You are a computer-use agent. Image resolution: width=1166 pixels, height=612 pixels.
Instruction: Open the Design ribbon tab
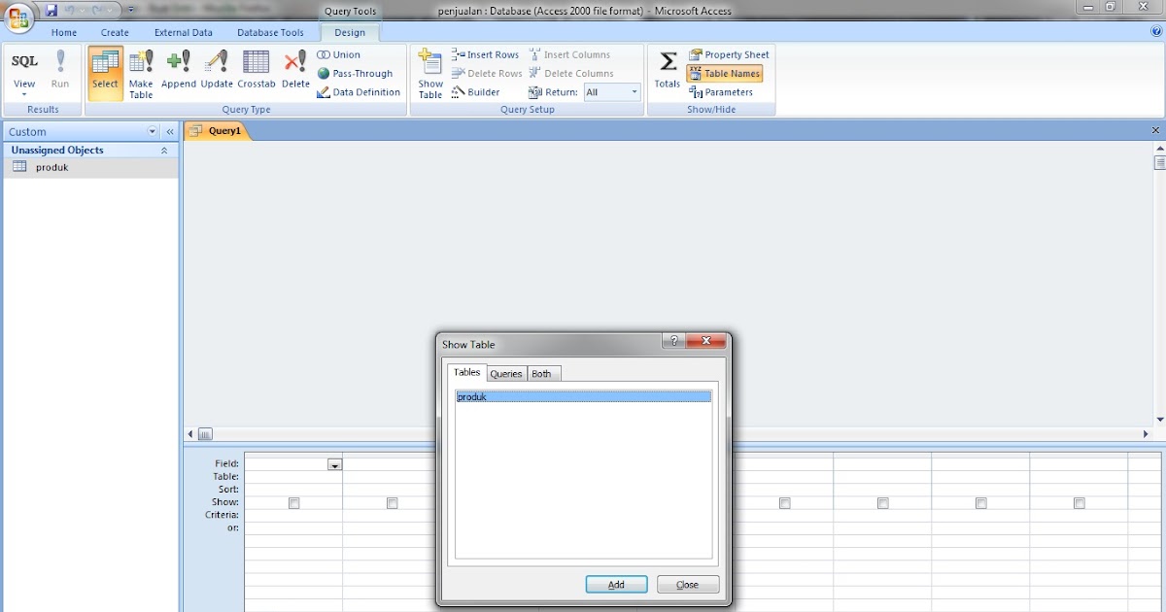pos(350,32)
